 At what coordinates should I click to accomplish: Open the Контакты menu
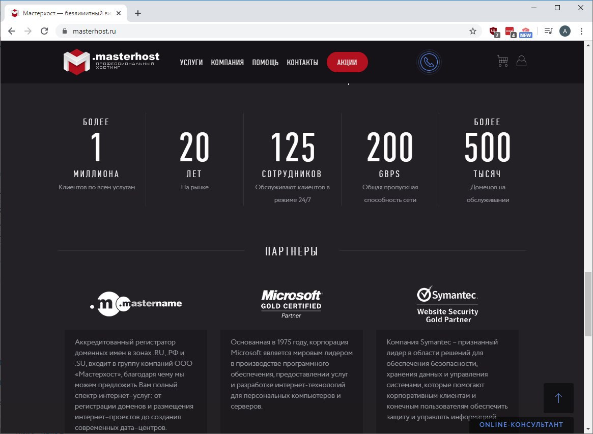[302, 63]
